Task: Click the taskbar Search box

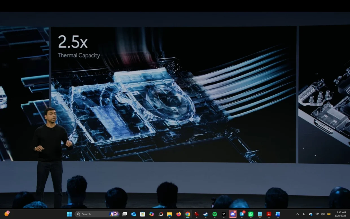Action: tap(97, 214)
